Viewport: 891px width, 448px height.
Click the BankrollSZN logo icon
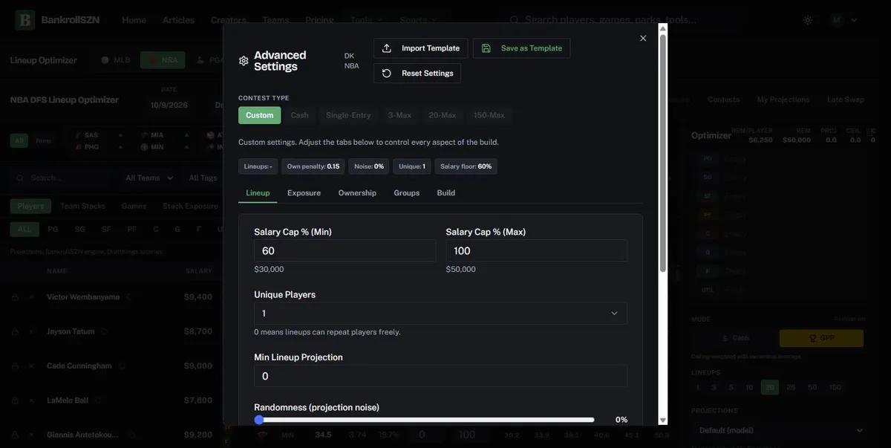(x=25, y=20)
